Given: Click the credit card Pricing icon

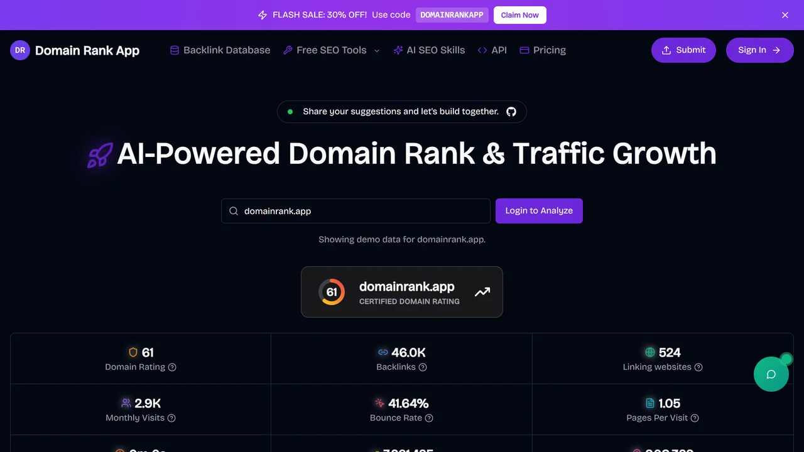Looking at the screenshot, I should (524, 50).
